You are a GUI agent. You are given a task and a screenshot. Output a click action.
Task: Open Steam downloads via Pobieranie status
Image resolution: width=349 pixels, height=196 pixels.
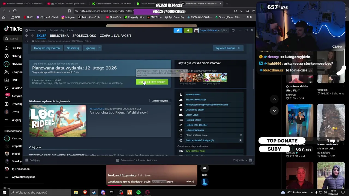tap(137, 160)
